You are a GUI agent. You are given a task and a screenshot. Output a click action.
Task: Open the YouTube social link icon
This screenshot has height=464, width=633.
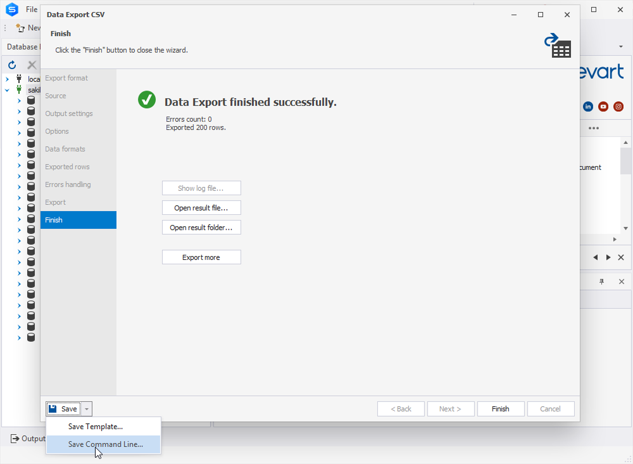point(603,106)
